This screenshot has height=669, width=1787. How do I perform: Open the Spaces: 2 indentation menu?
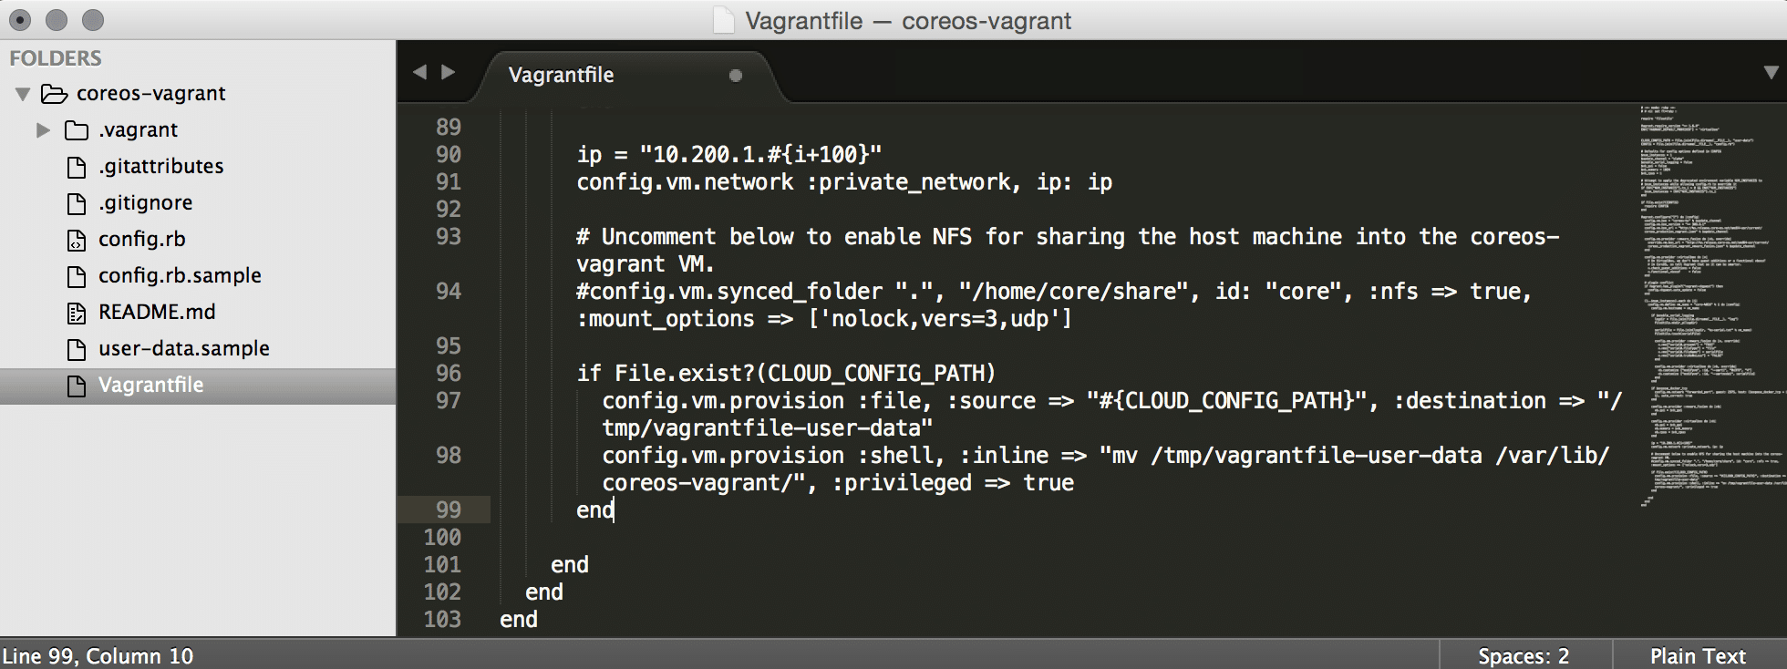pyautogui.click(x=1524, y=655)
